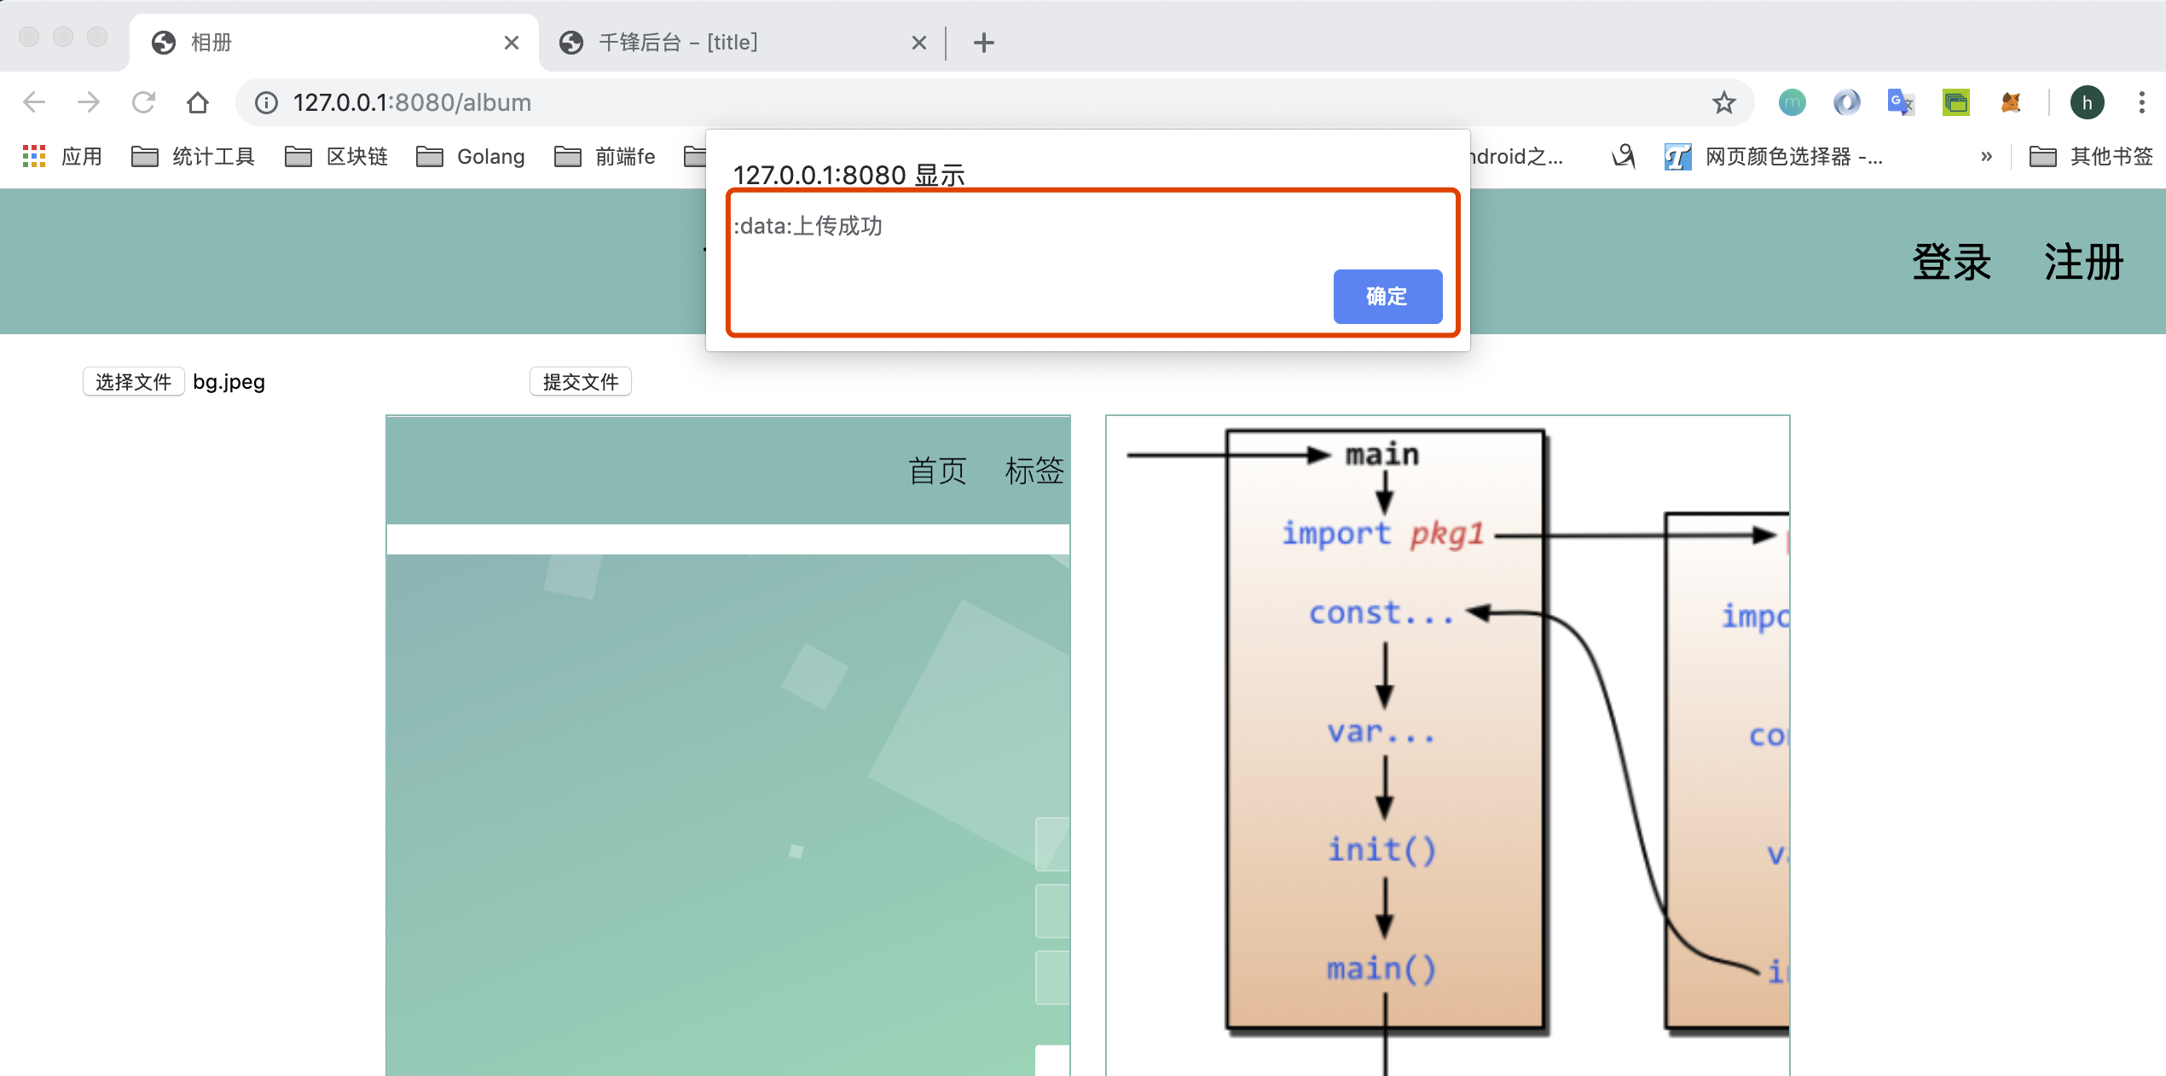This screenshot has height=1076, width=2166.
Task: Bookmark this page with the star icon
Action: (x=1723, y=101)
